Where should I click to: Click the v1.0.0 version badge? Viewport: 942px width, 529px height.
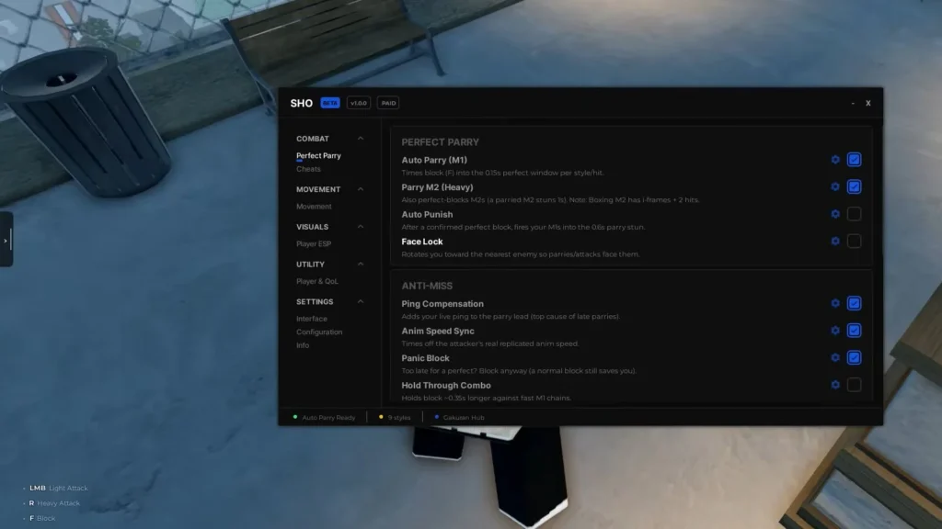[x=358, y=103]
